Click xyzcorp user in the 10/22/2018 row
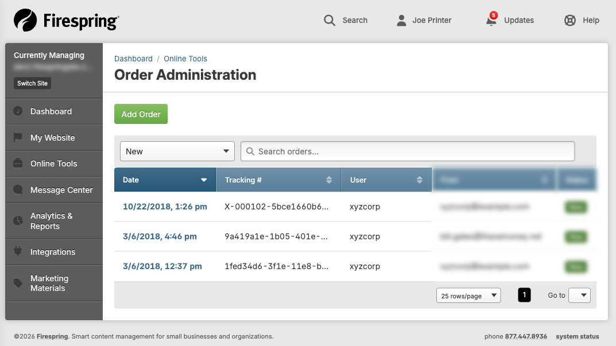This screenshot has width=616, height=346. (x=365, y=207)
